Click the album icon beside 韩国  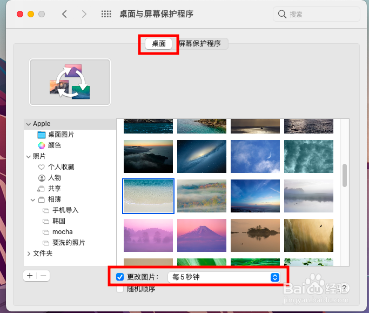point(46,221)
